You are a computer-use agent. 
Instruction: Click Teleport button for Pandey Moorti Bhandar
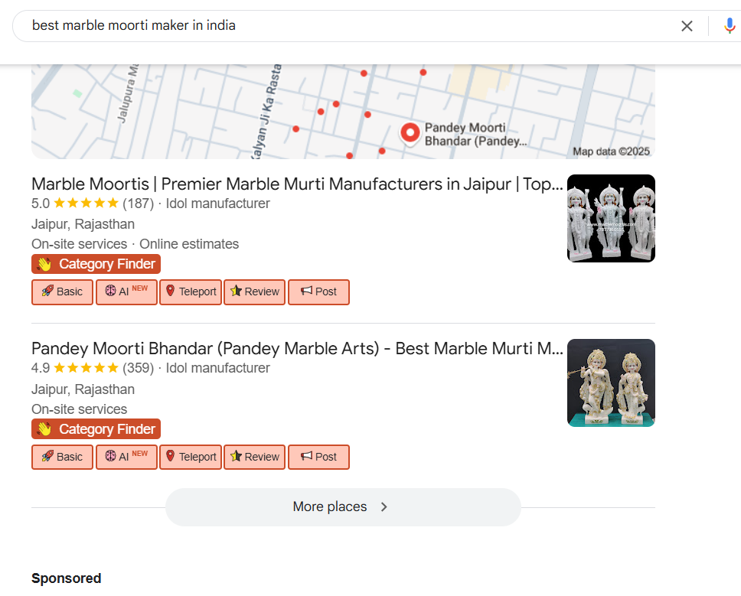point(191,457)
